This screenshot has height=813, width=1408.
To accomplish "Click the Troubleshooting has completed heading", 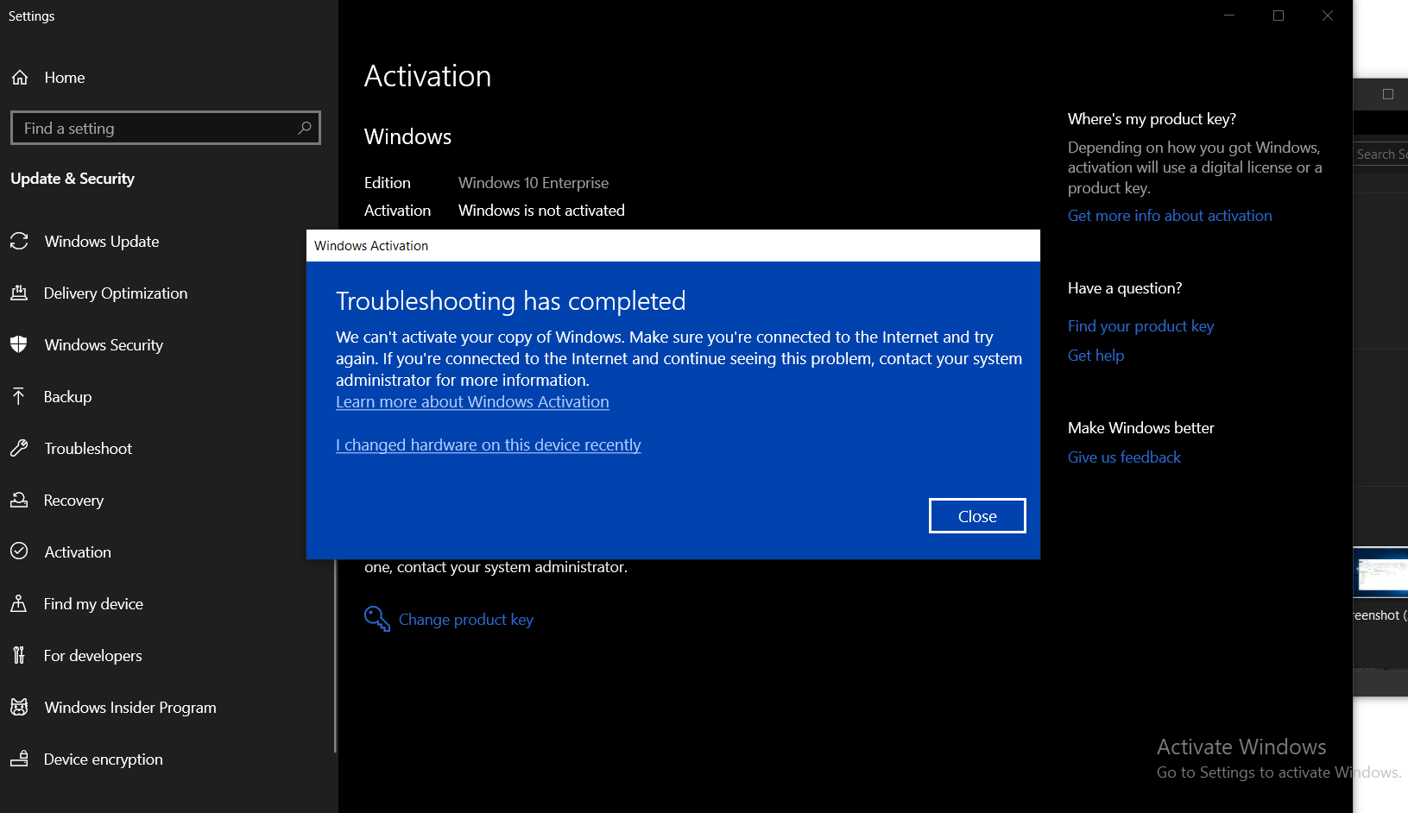I will tap(510, 301).
